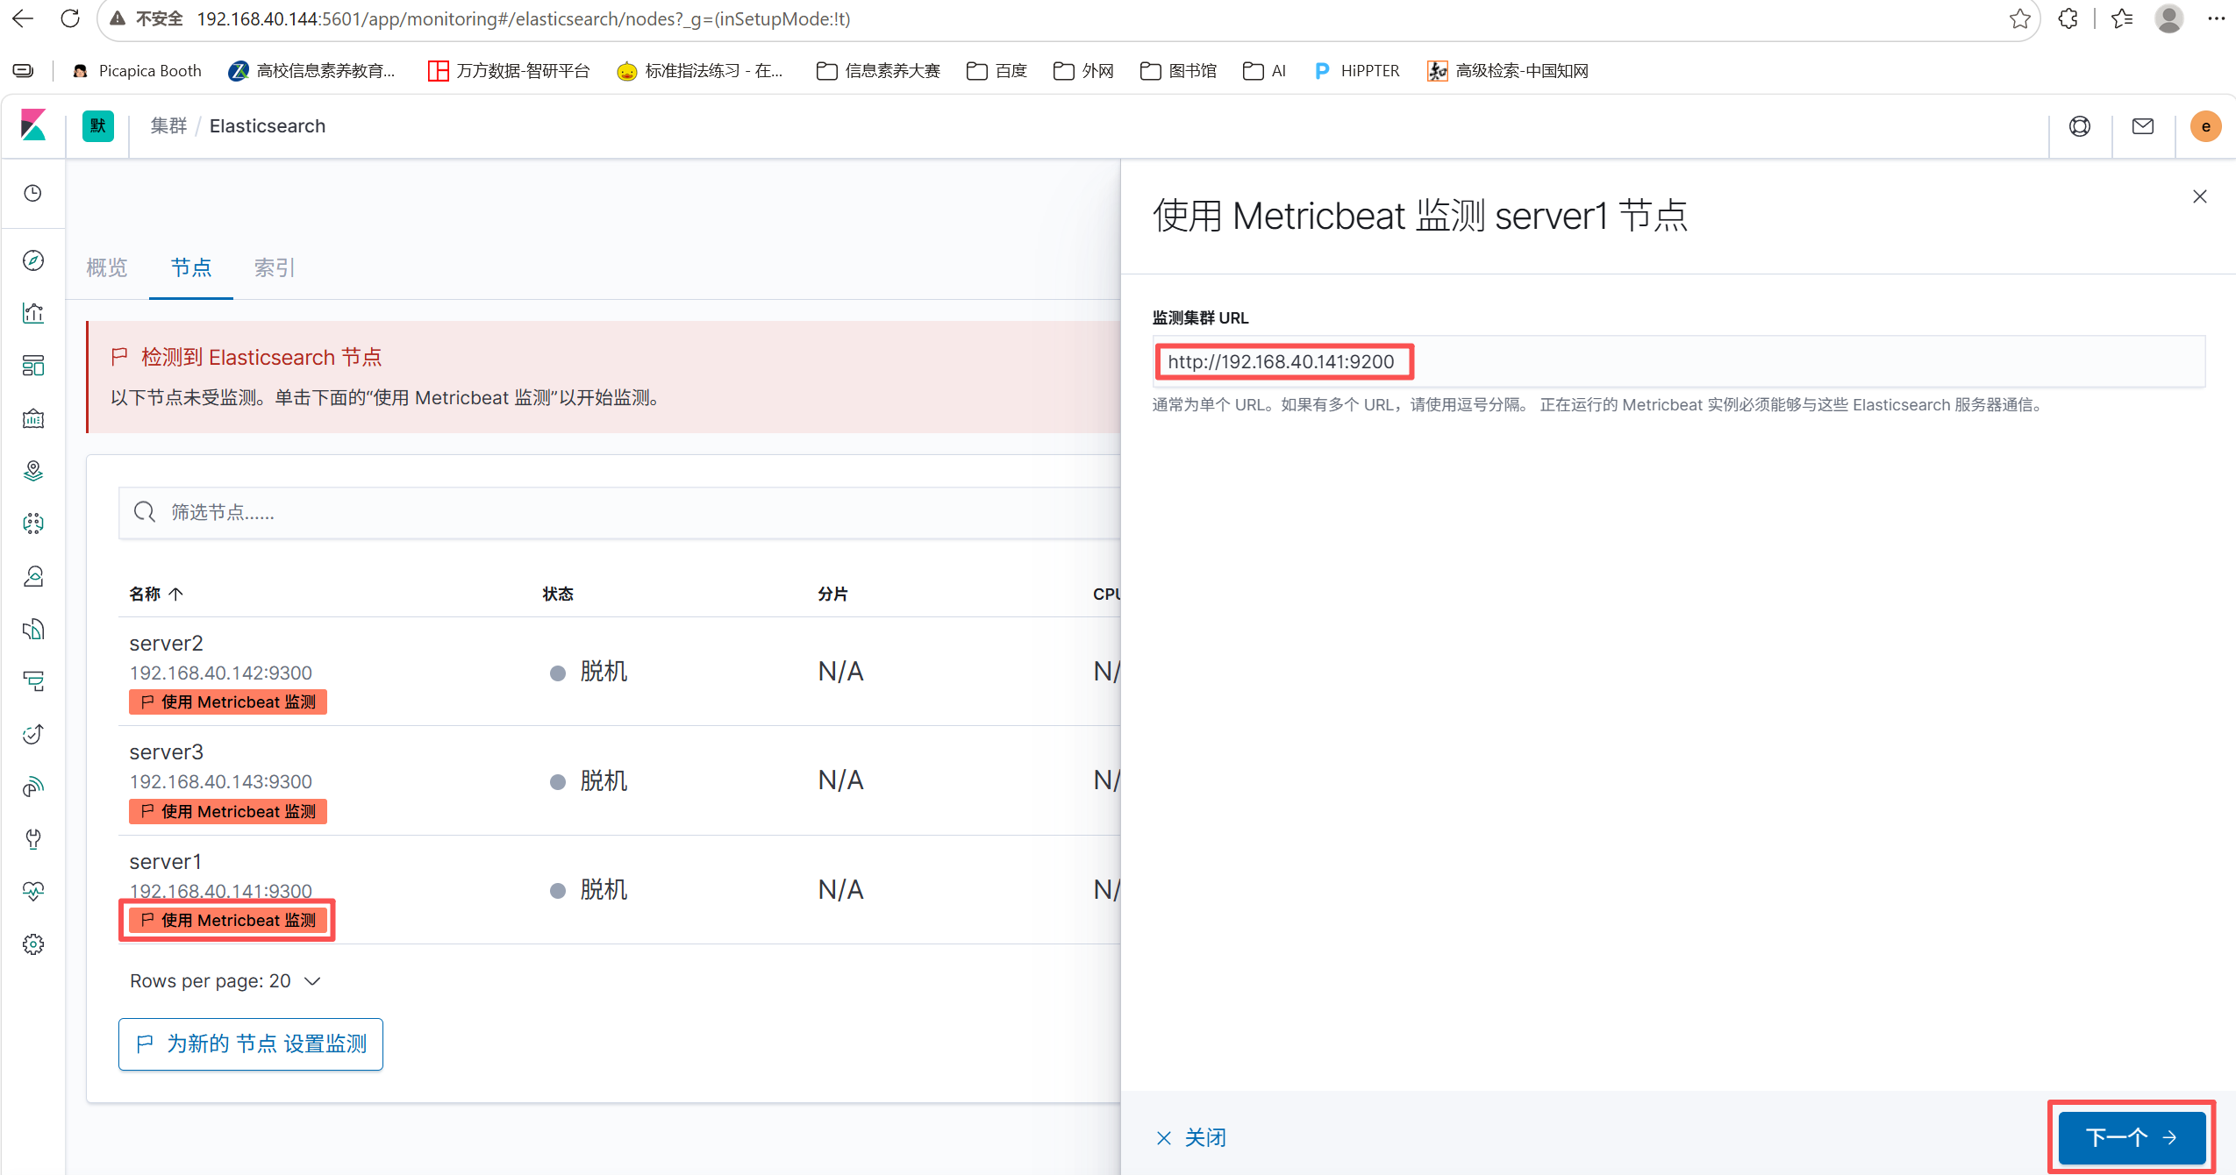Open Recently viewed clock icon in sidebar
The width and height of the screenshot is (2236, 1175).
33,193
